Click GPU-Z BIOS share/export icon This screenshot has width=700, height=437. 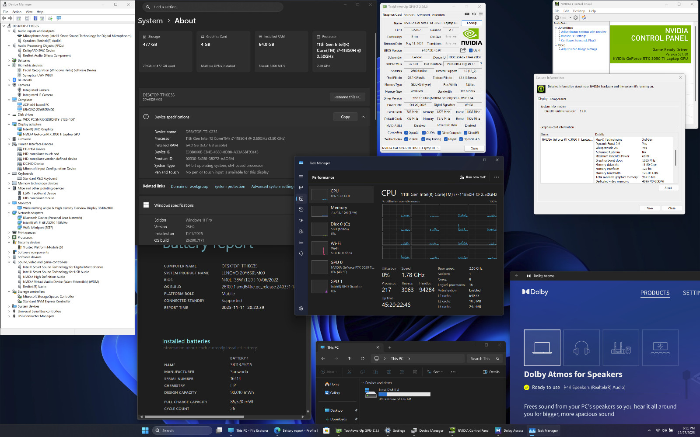pos(463,50)
